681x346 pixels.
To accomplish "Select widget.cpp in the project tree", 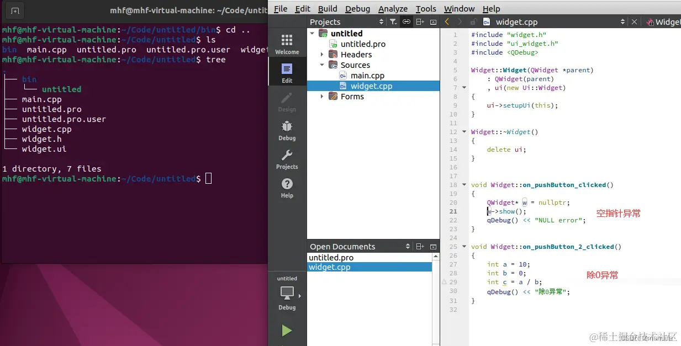I will 373,86.
